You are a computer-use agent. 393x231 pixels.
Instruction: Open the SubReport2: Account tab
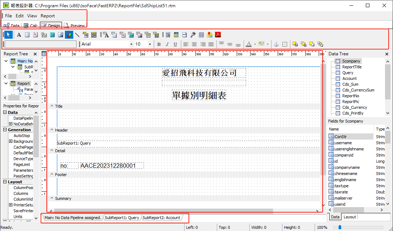pos(161,218)
